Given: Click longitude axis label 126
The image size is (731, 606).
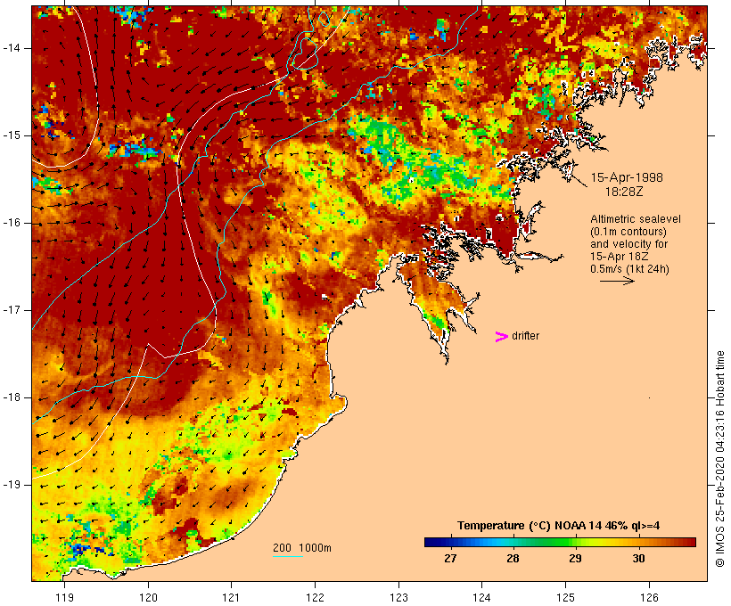Looking at the screenshot, I should [x=649, y=597].
